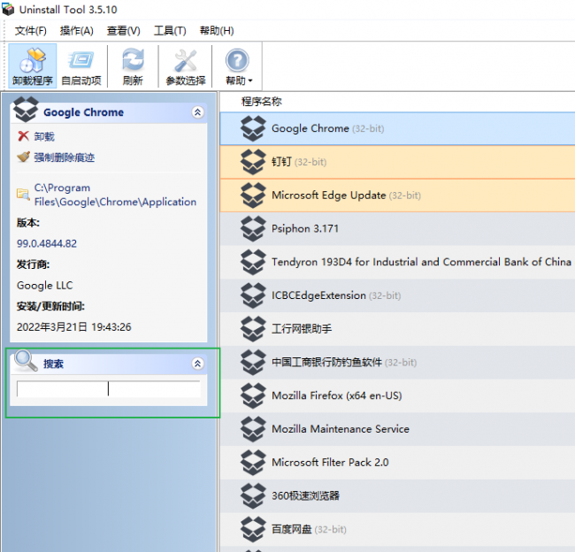This screenshot has height=552, width=575.
Task: Focus the search text input field
Action: click(x=109, y=388)
